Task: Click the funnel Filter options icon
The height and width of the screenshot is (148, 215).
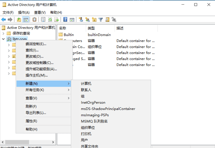Action: (x=101, y=20)
